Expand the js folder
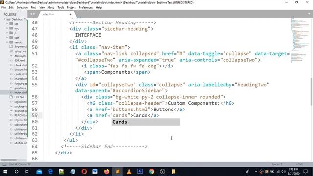This screenshot has width=313, height=176. (7, 33)
